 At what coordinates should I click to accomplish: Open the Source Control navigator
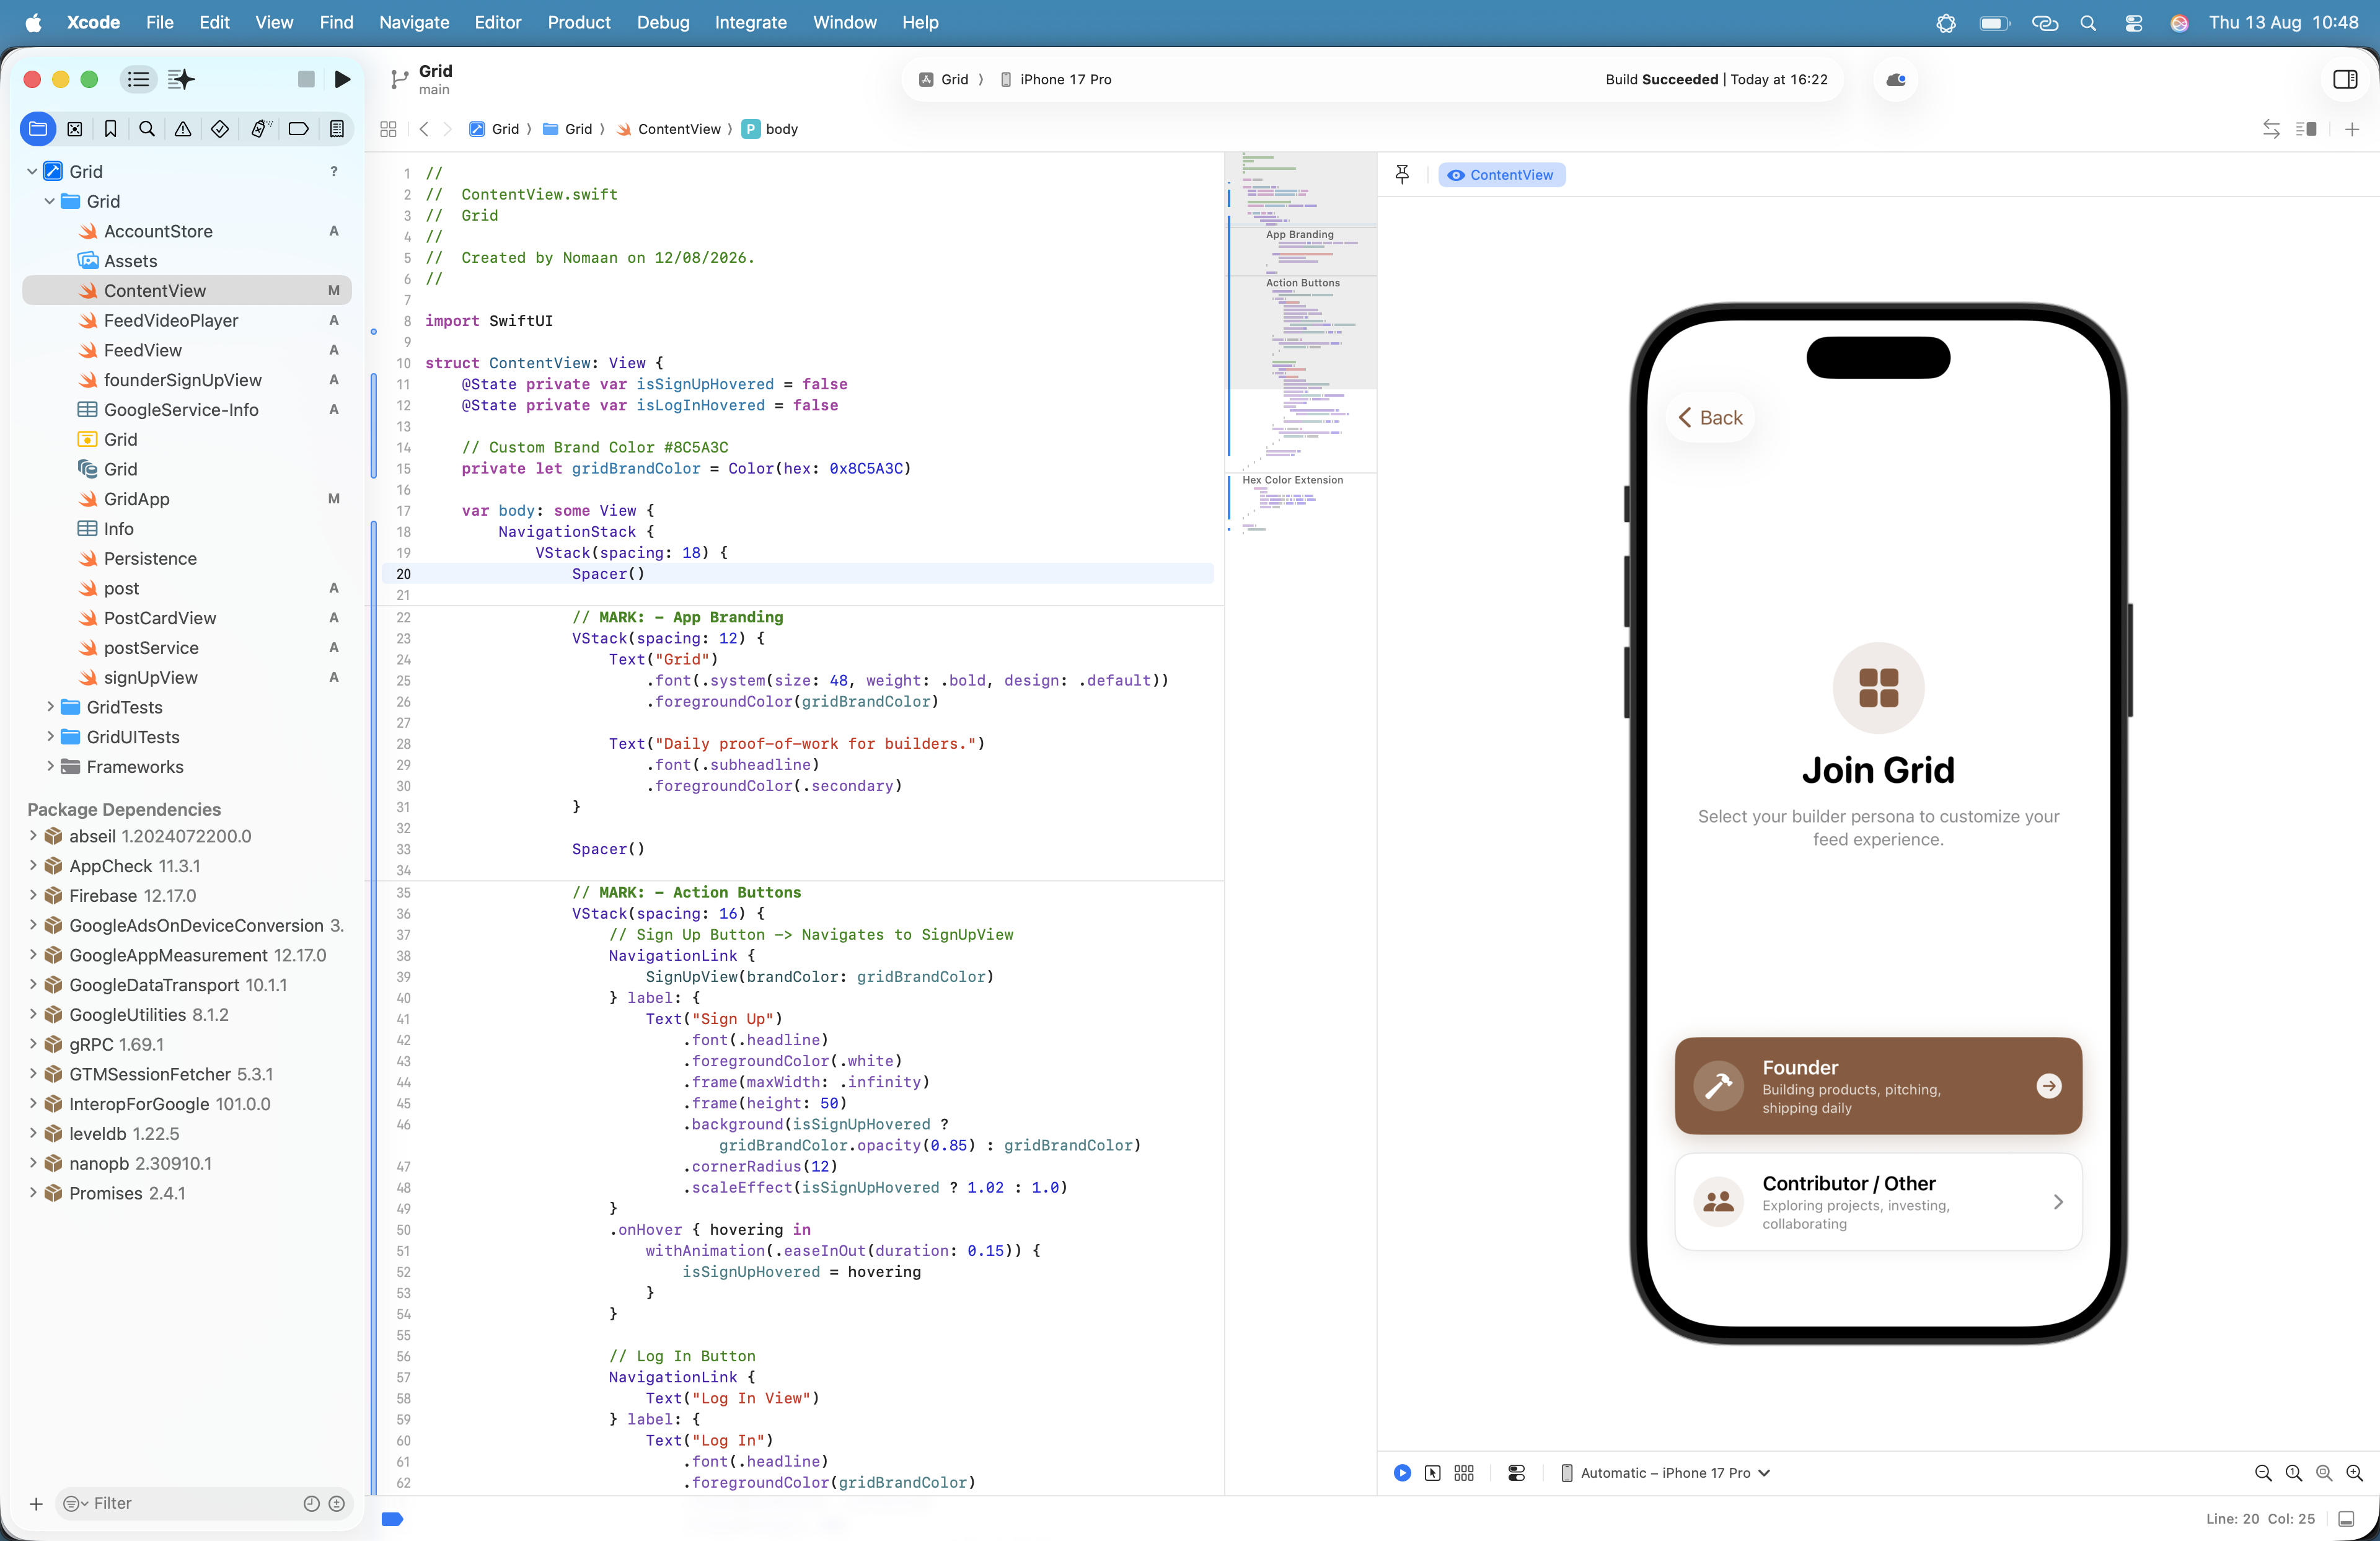coord(75,128)
